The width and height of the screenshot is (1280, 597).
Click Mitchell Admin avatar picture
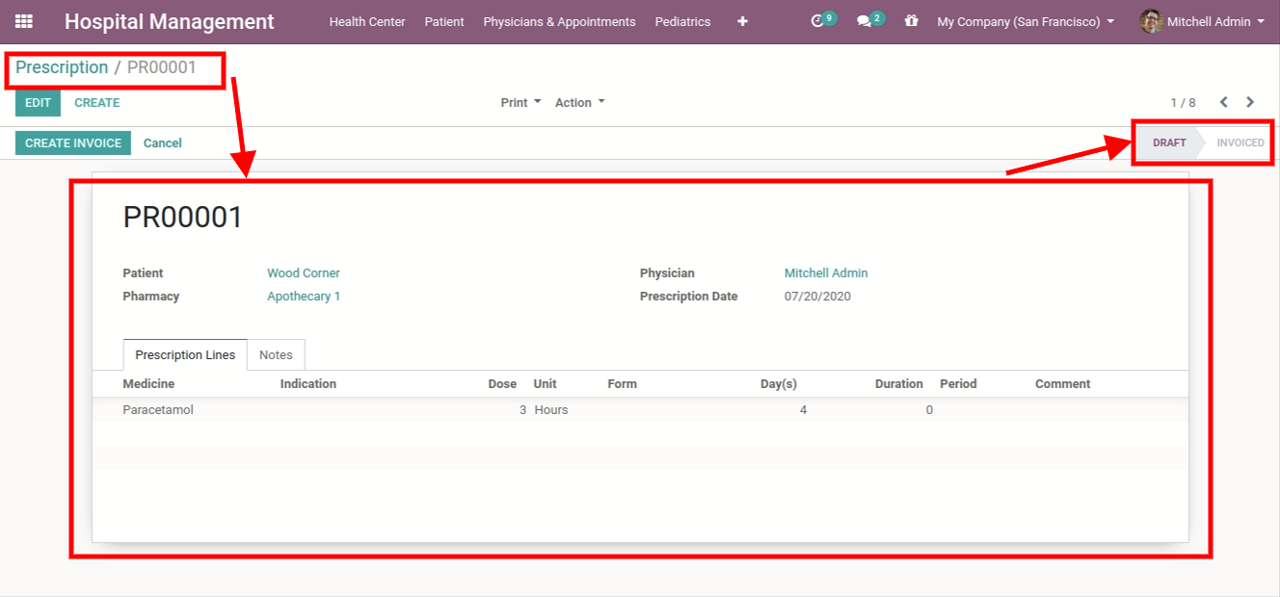tap(1151, 21)
